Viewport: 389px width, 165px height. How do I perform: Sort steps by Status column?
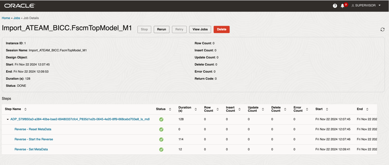170,109
